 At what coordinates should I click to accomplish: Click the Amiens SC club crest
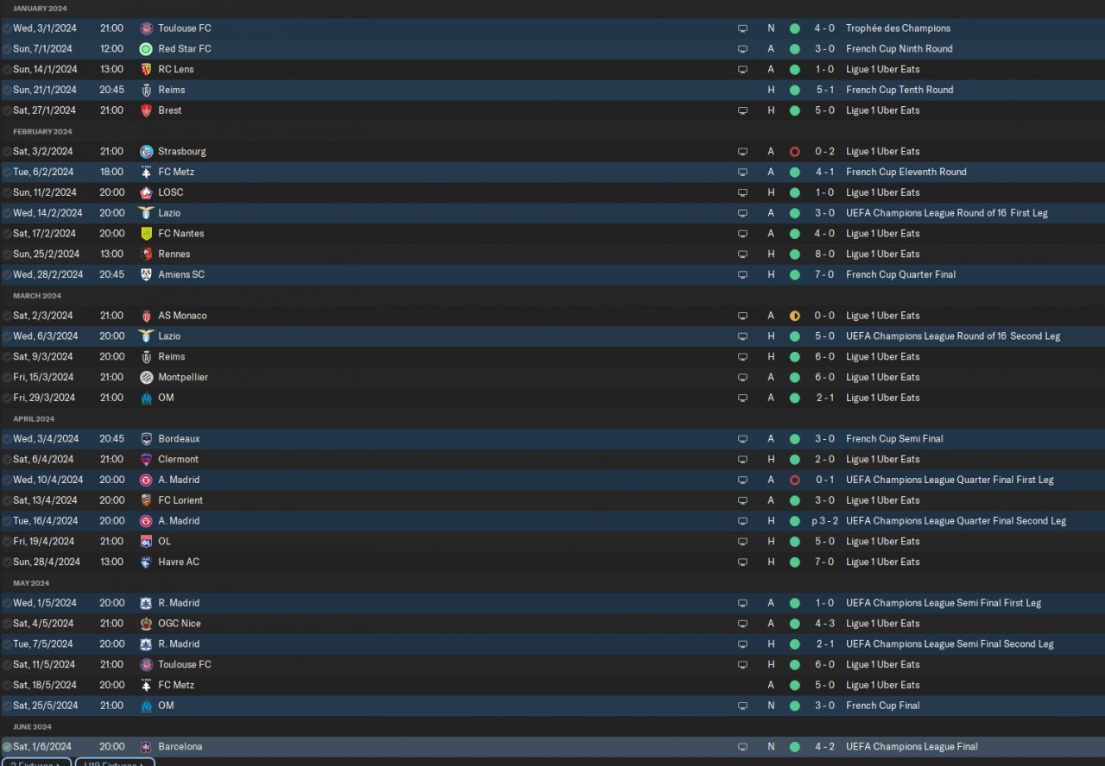click(146, 275)
